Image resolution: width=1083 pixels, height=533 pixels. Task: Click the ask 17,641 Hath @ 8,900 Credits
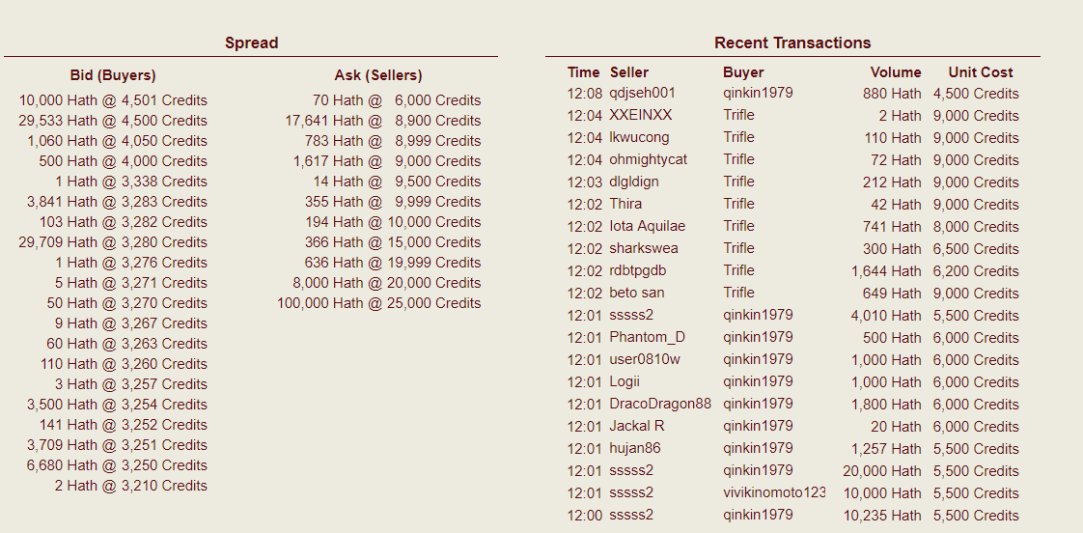point(382,121)
